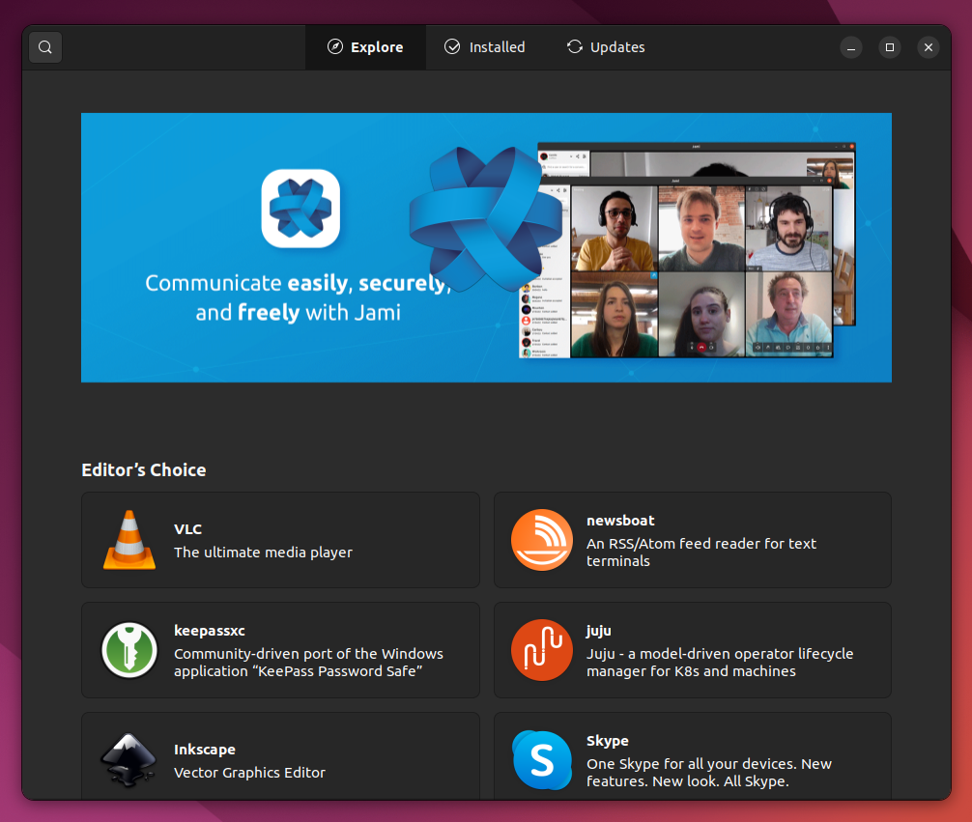Click the juju orange icon
The width and height of the screenshot is (972, 822).
click(x=542, y=650)
